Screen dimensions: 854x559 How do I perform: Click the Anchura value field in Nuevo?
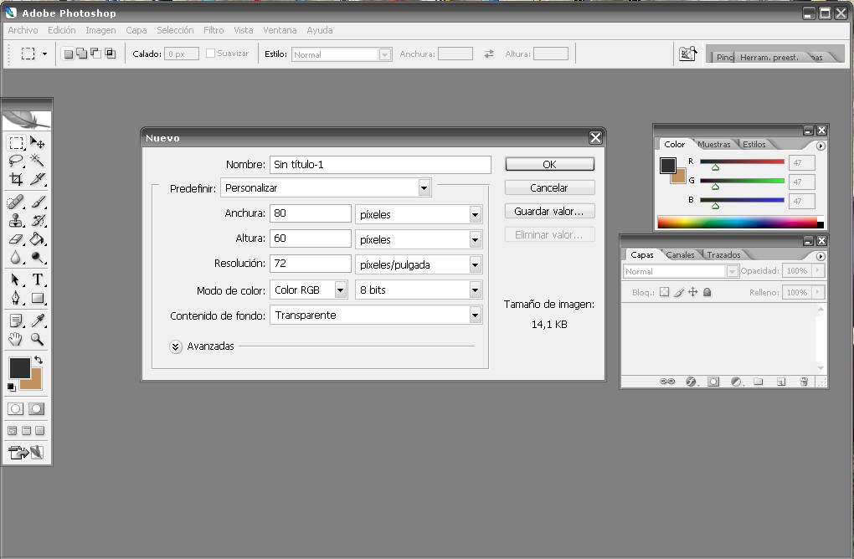311,213
